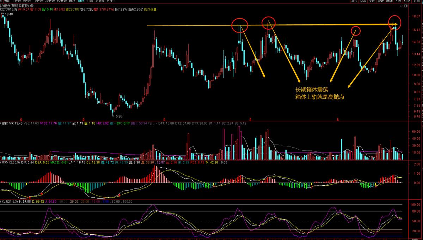423x240 pixels.
Task: Click the M买(12,26,9) indicator label
Action: pyautogui.click(x=12, y=163)
